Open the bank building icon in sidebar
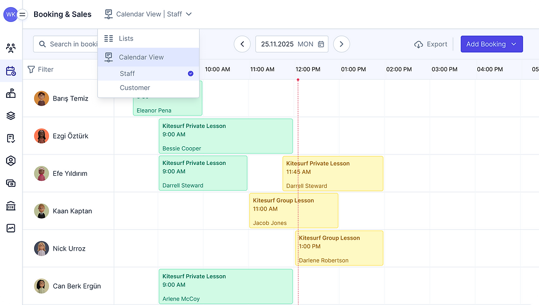539x305 pixels. tap(11, 206)
